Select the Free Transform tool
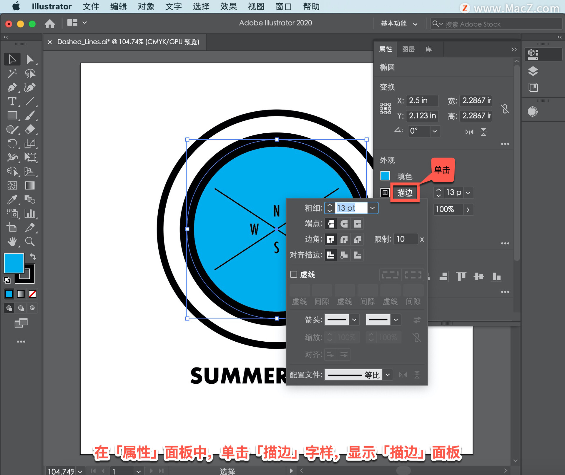This screenshot has width=565, height=475. click(30, 157)
